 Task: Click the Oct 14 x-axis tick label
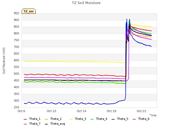click(81, 111)
